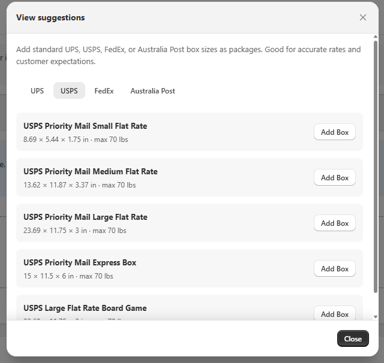Open the FedEx tab
Screen dimensions: 384x363
[104, 91]
